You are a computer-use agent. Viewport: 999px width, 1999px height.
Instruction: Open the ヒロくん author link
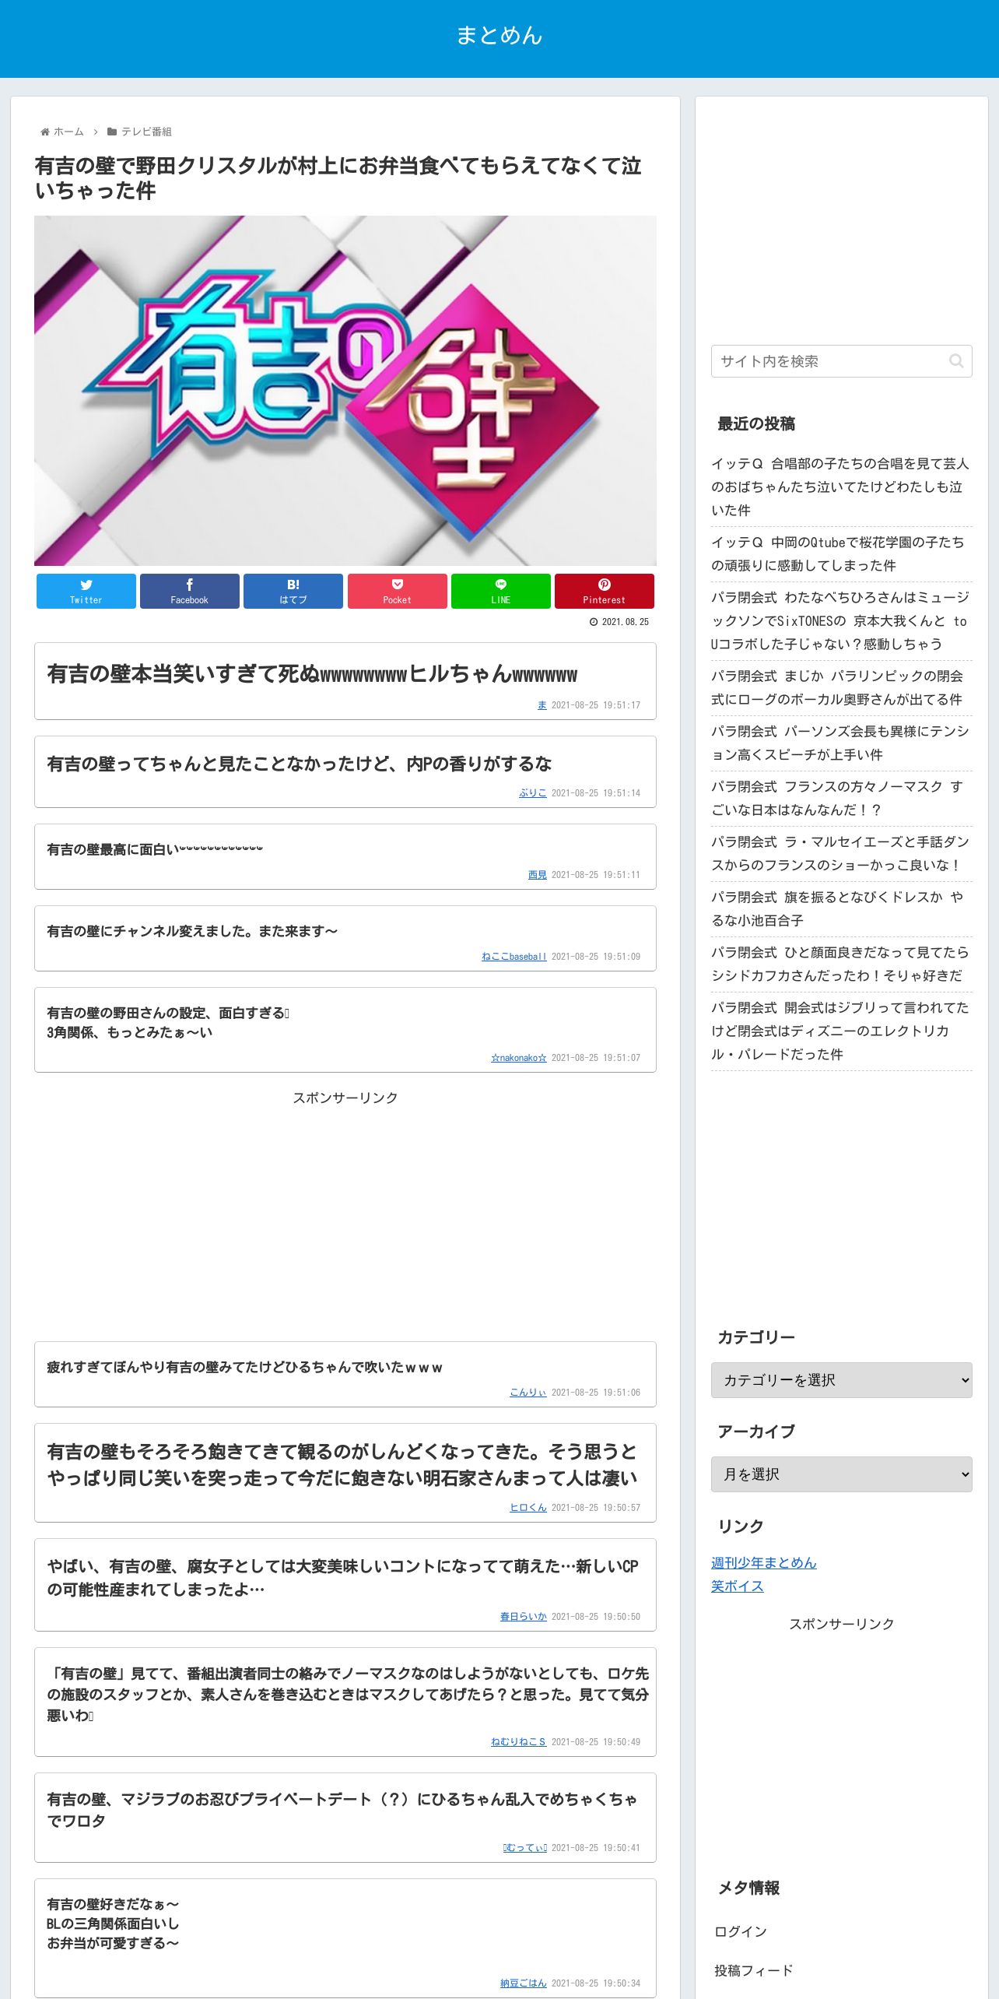(528, 1508)
